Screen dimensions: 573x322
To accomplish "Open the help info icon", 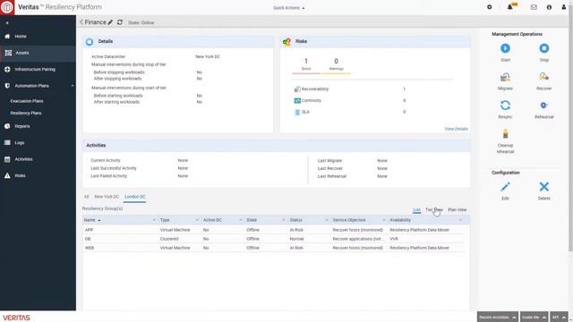I will [549, 7].
